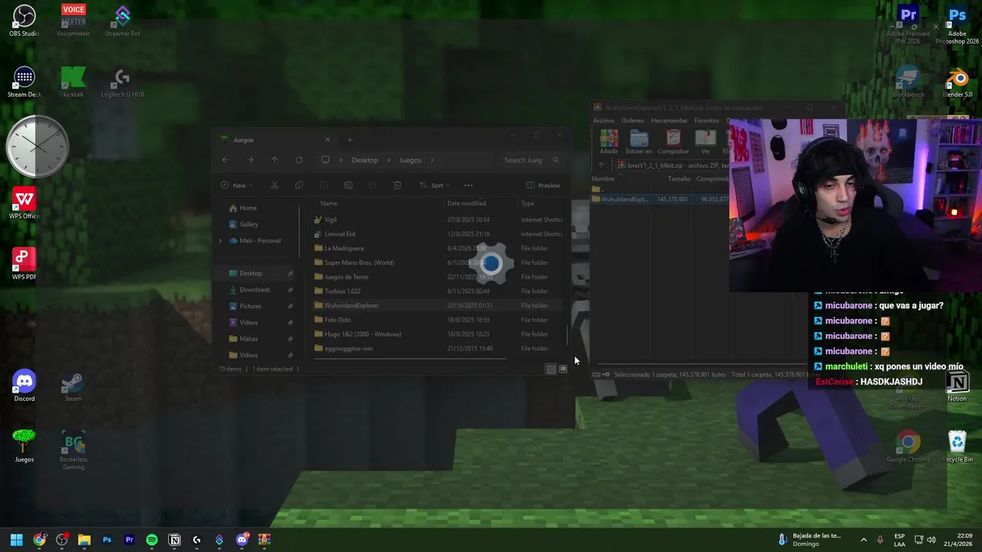Select the WuhuIslandExpl… row in WinRAR
982x552 pixels.
point(660,199)
